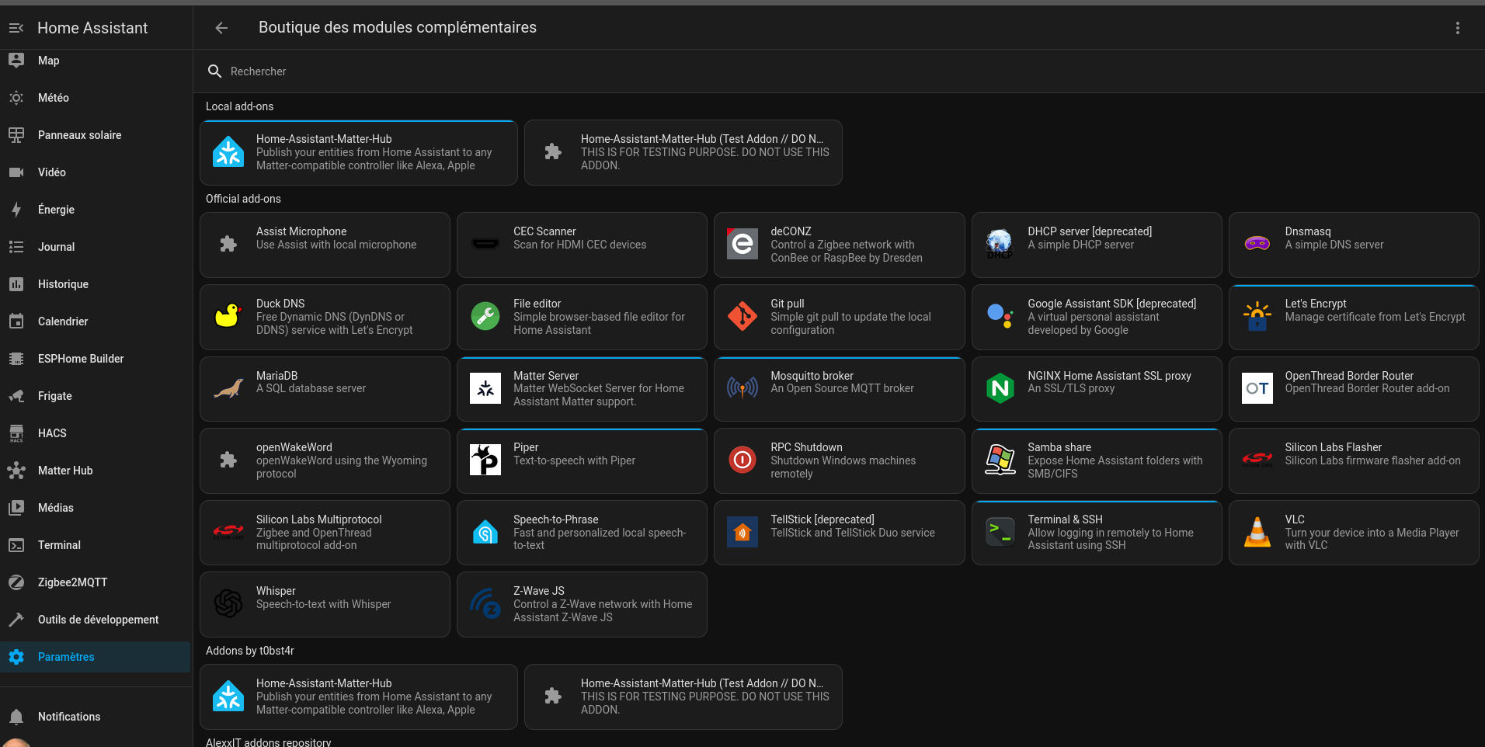Viewport: 1485px width, 747px height.
Task: Open Vidéo in the sidebar
Action: click(96, 172)
